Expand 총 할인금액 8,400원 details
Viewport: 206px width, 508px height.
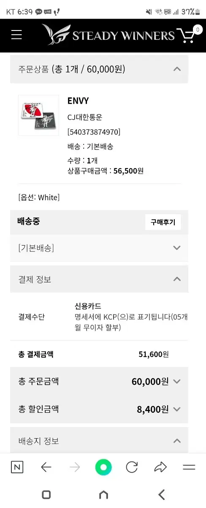[x=99, y=409]
